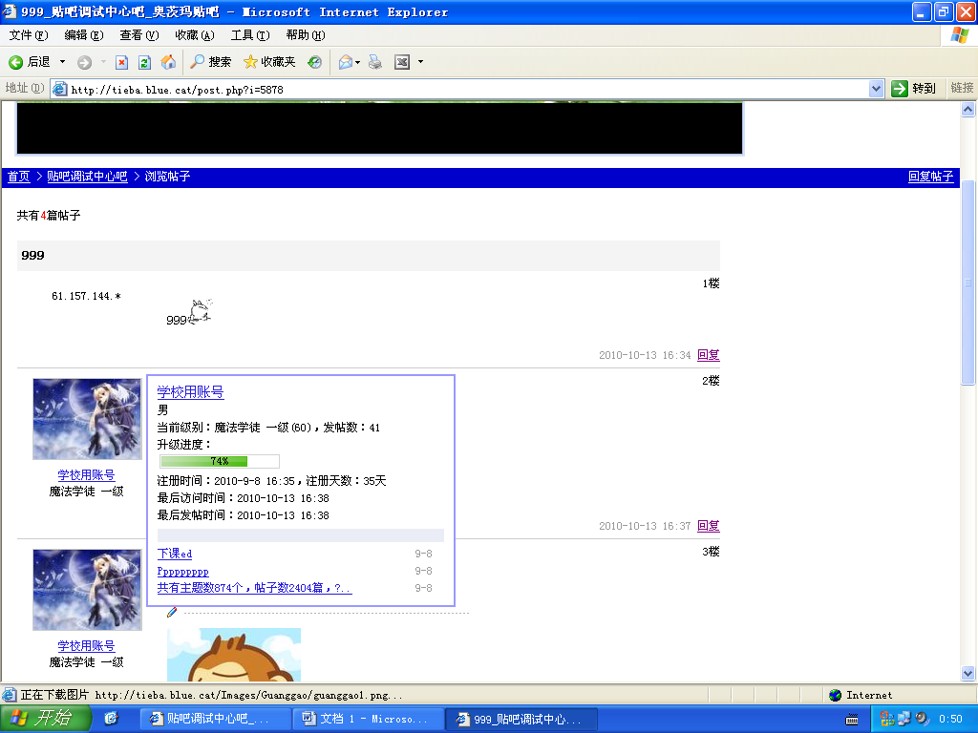Open the 工具(T) menu

click(250, 35)
